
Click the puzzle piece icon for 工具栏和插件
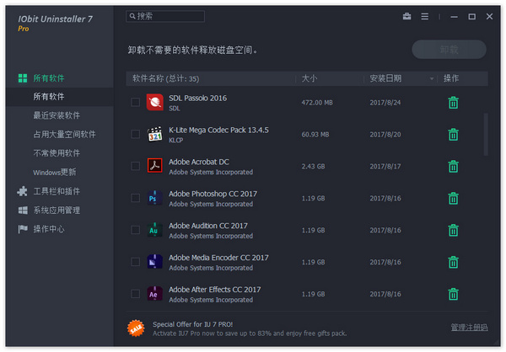[x=22, y=191]
